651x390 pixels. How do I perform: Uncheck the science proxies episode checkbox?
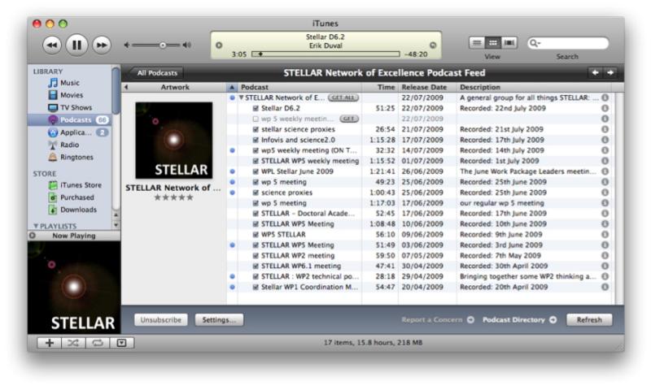pyautogui.click(x=256, y=193)
